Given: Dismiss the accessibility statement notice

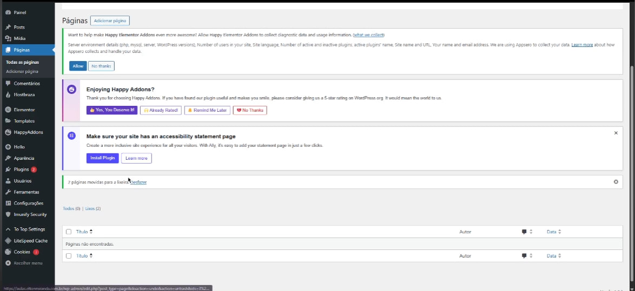Looking at the screenshot, I should tap(616, 133).
